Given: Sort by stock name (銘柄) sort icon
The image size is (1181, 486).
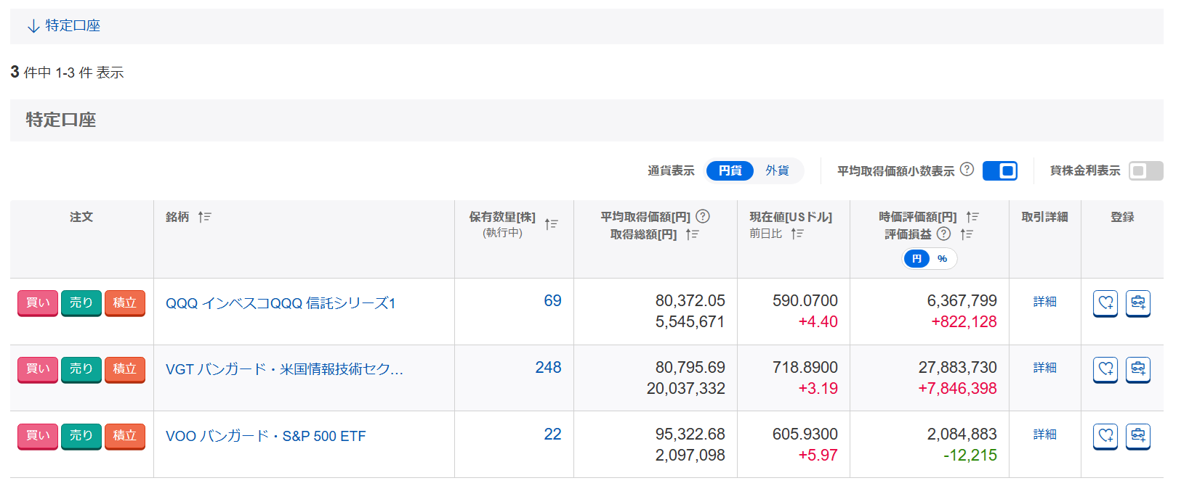Looking at the screenshot, I should point(204,217).
